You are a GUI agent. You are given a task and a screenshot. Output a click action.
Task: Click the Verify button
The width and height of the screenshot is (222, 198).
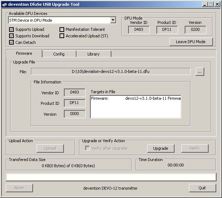(195, 148)
